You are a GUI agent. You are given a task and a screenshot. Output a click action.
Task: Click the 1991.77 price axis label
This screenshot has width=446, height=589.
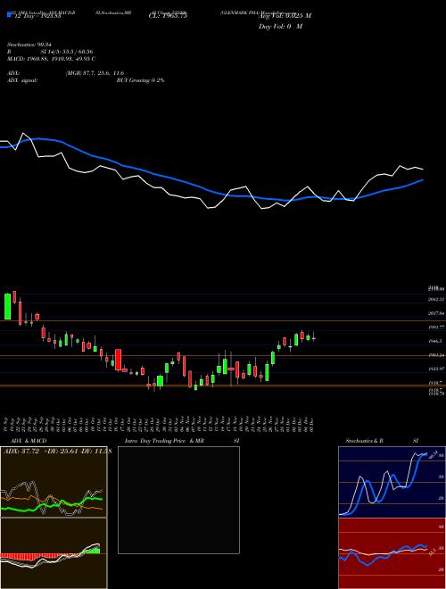436,328
